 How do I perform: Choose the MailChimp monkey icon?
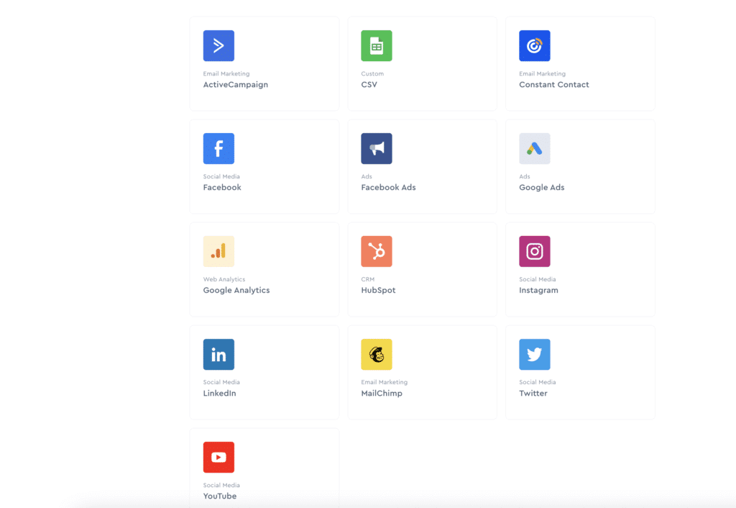[x=377, y=355]
